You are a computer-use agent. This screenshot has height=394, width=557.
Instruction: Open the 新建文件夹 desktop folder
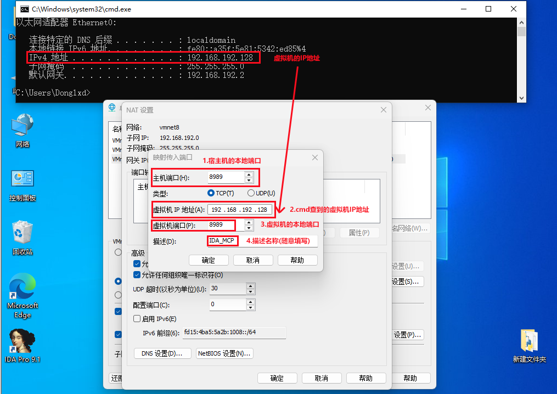(x=530, y=345)
